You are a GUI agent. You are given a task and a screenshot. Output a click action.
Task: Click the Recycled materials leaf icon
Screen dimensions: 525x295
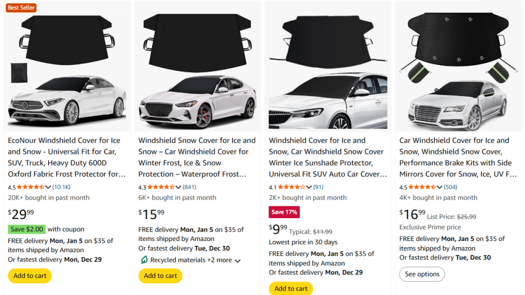(144, 260)
